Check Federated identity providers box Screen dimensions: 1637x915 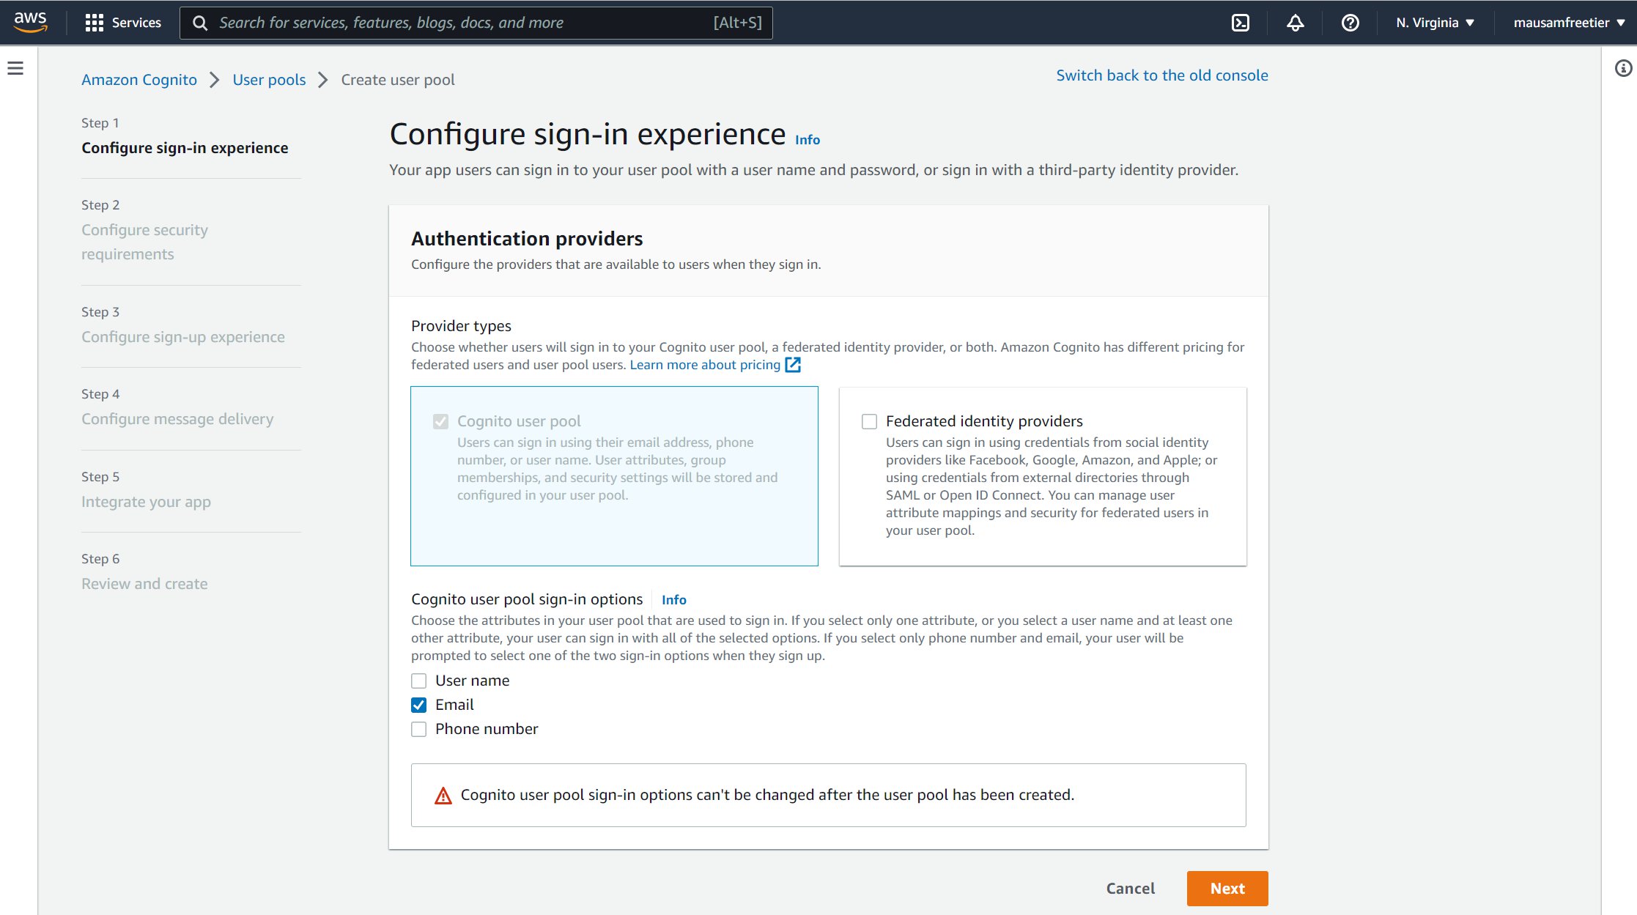click(869, 421)
